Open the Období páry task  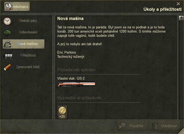pyautogui.click(x=28, y=21)
